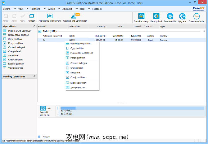Sort by File System column header
The image size is (208, 144).
pyautogui.click(x=79, y=26)
